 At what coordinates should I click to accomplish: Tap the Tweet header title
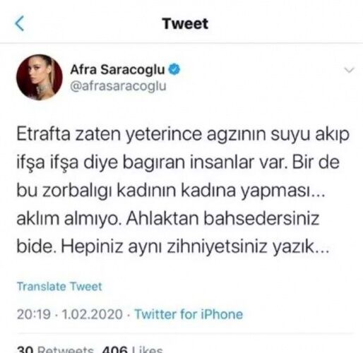(x=185, y=24)
